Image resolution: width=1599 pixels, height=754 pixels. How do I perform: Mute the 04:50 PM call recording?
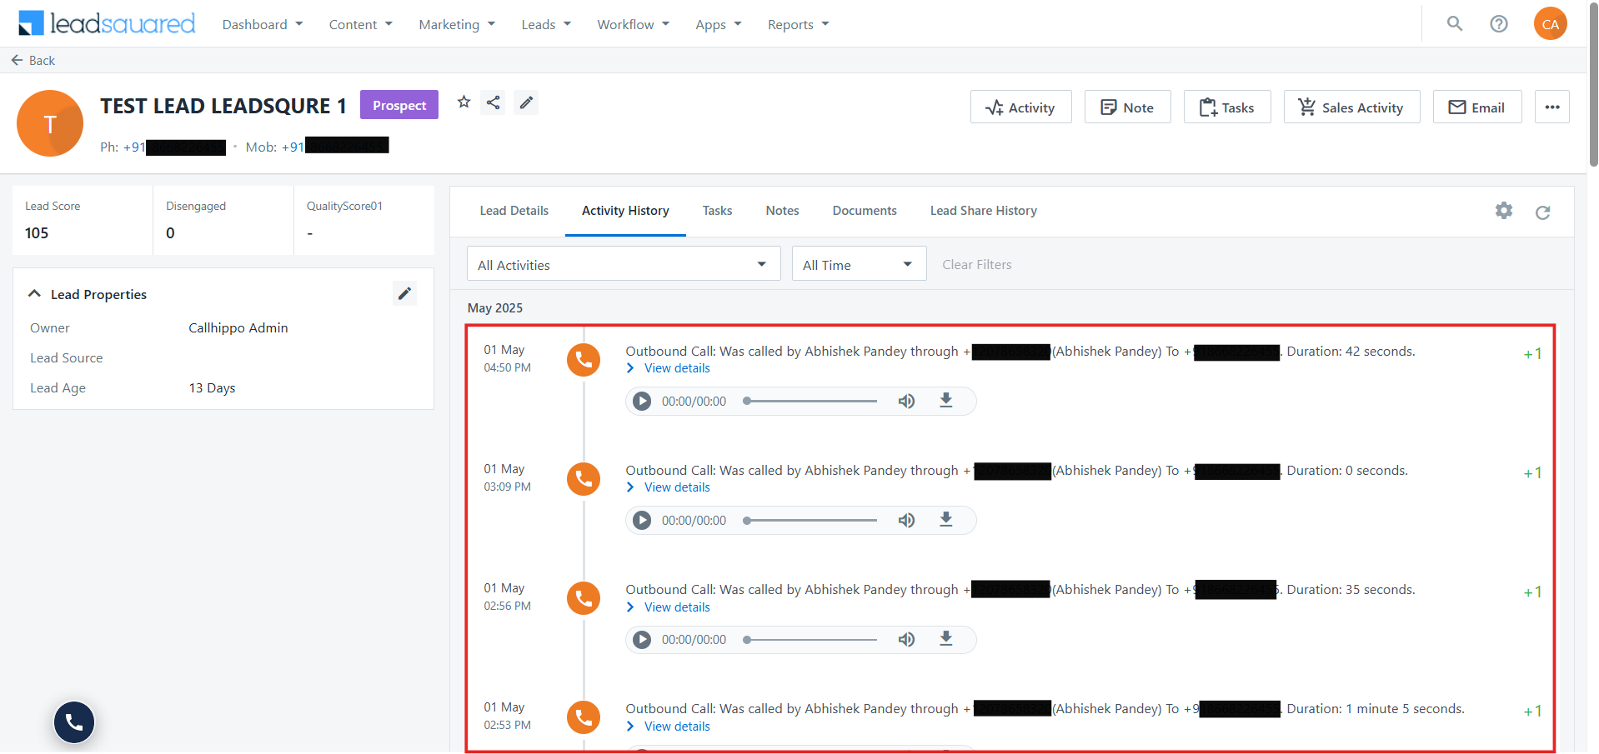(x=906, y=401)
